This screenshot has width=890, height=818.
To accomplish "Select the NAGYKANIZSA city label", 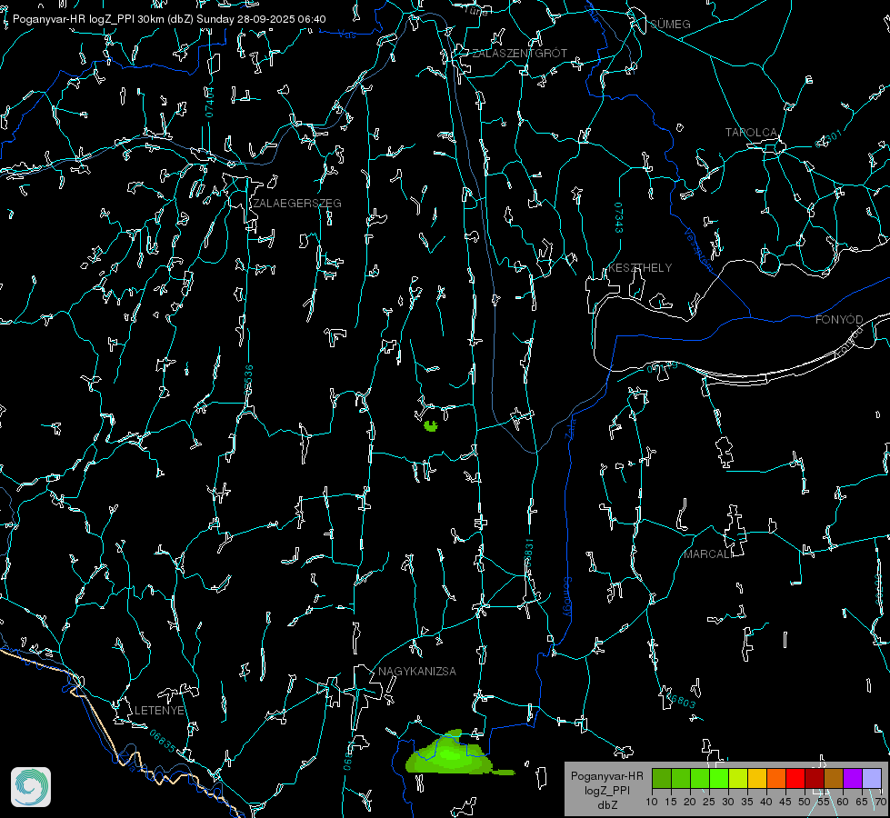I will coord(417,672).
